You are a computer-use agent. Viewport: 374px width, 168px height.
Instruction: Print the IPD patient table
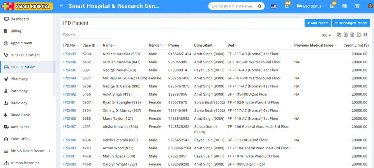(x=365, y=35)
